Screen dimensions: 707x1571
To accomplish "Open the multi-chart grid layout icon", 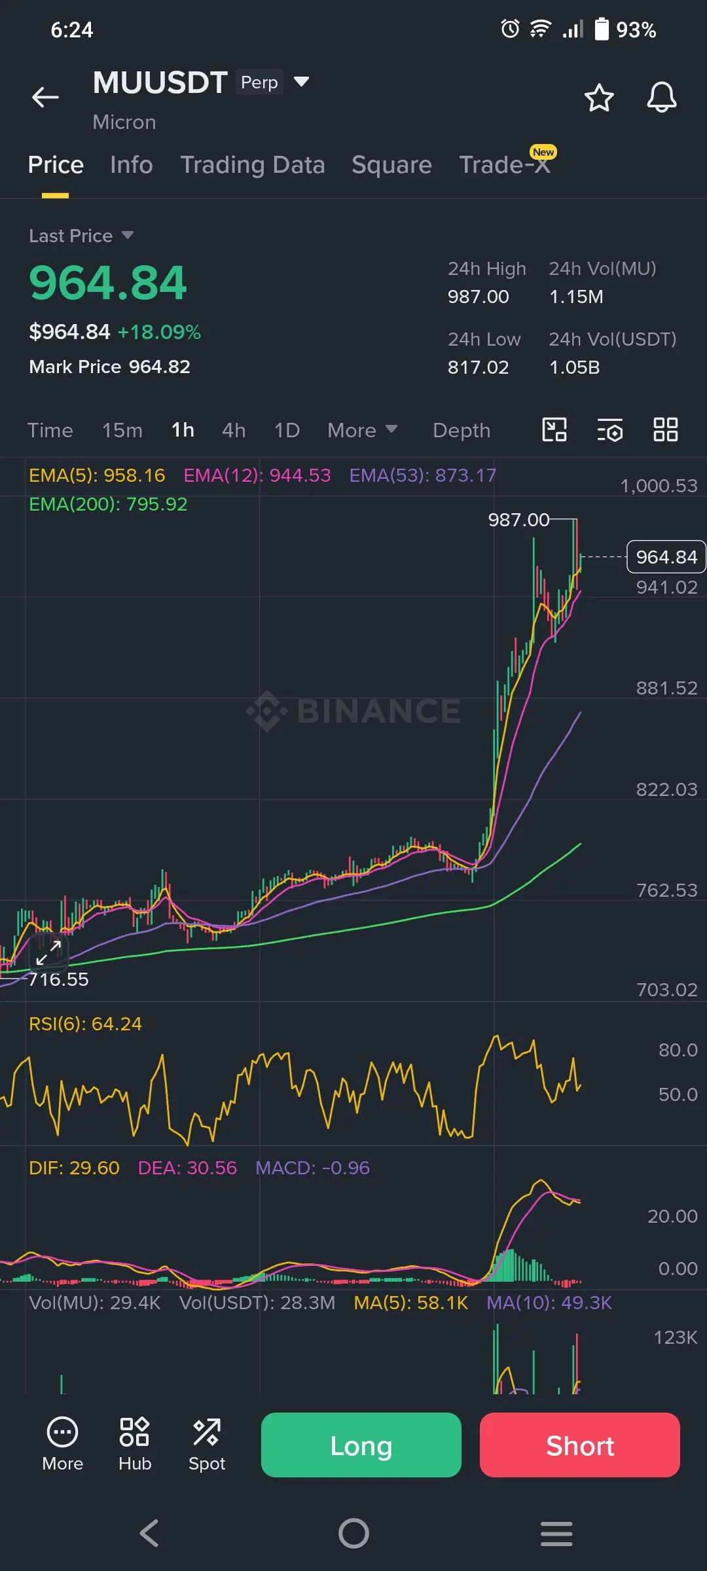I will [x=666, y=430].
